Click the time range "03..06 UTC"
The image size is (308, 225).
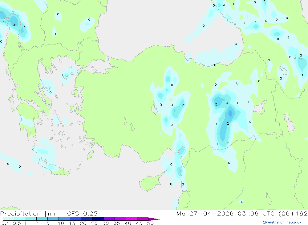[x=256, y=213]
